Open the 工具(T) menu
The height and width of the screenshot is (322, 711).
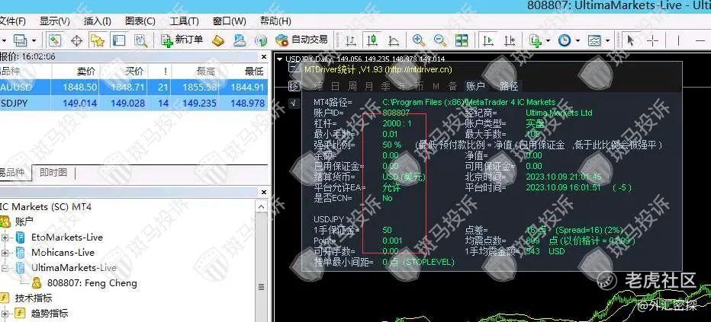coord(184,21)
